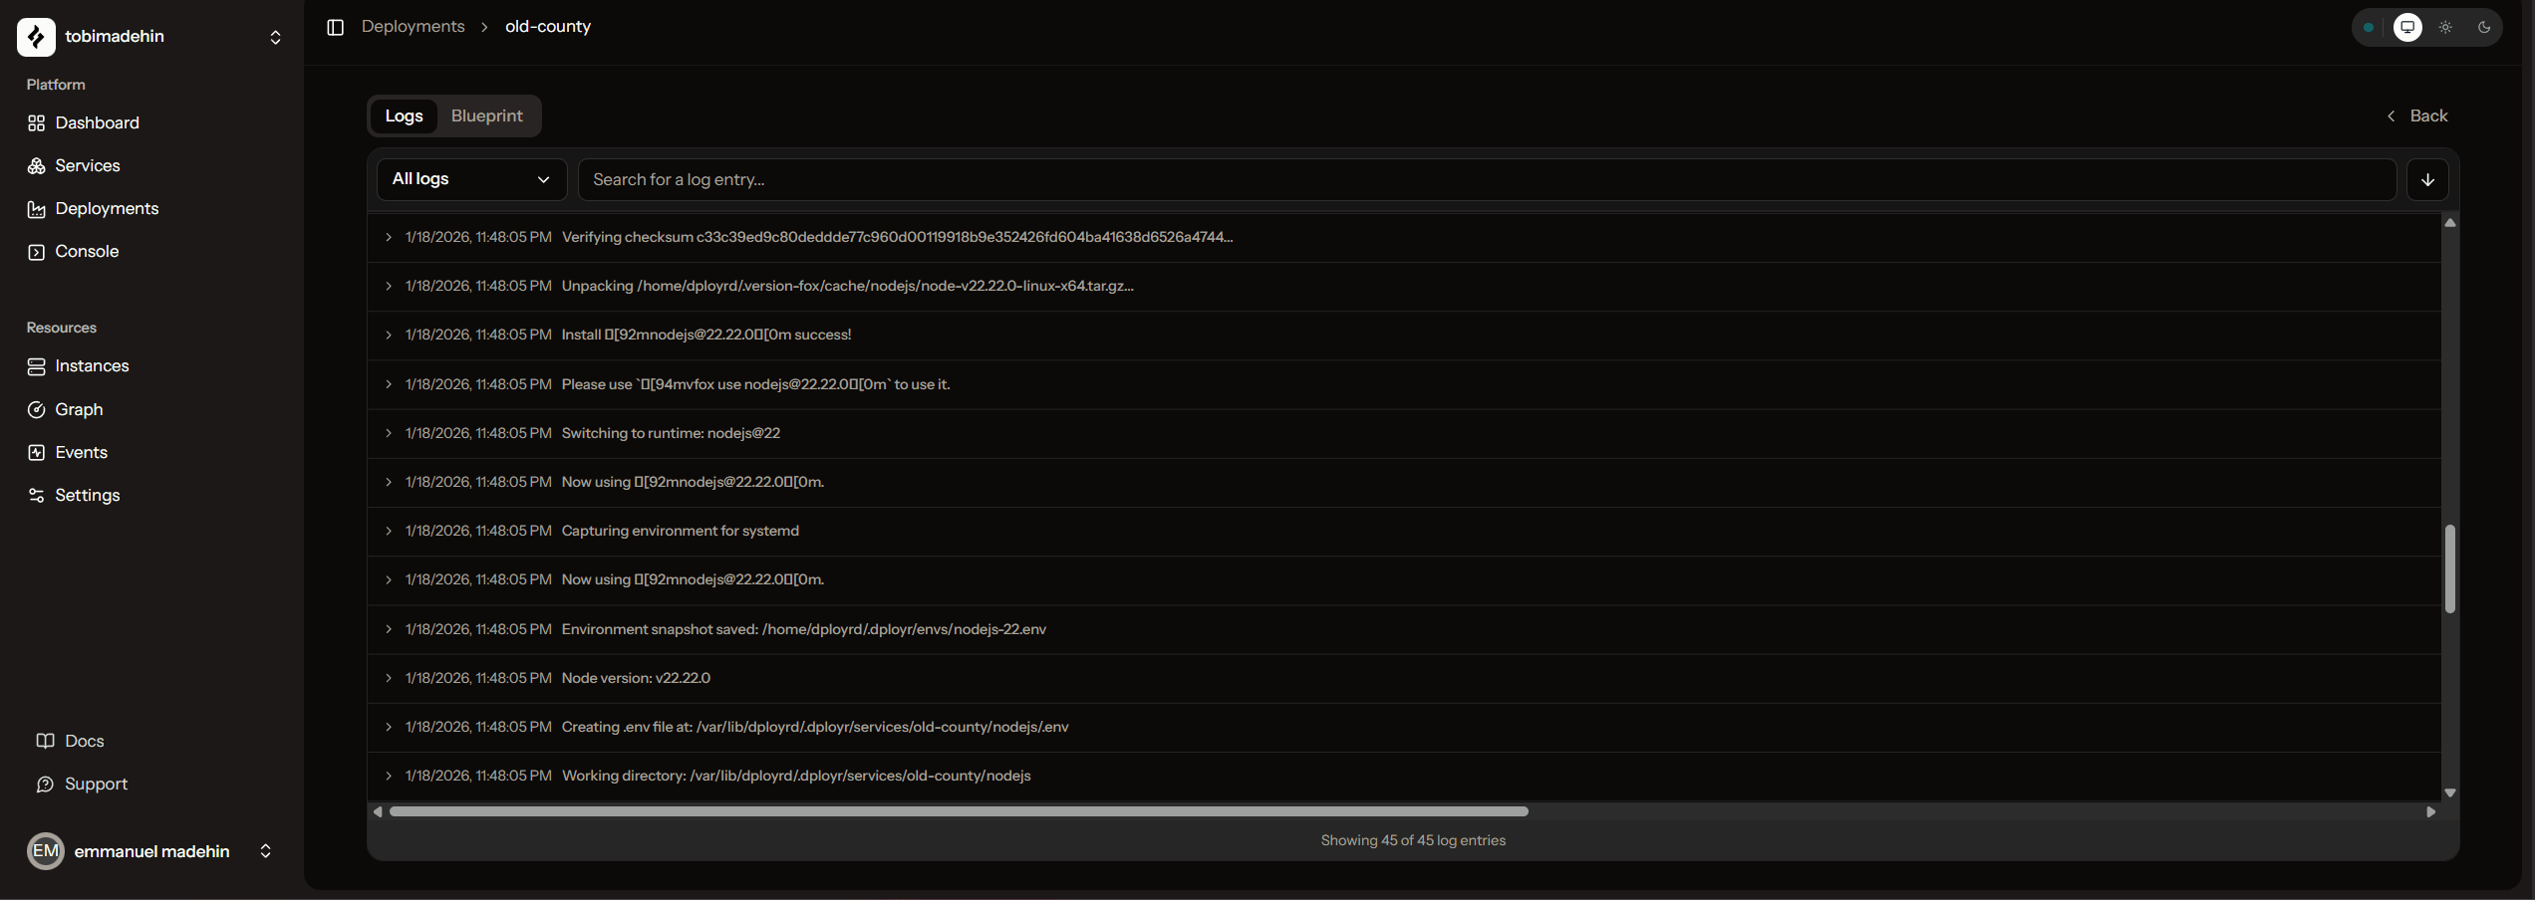Select the Logs tab
The width and height of the screenshot is (2535, 900).
tap(404, 116)
